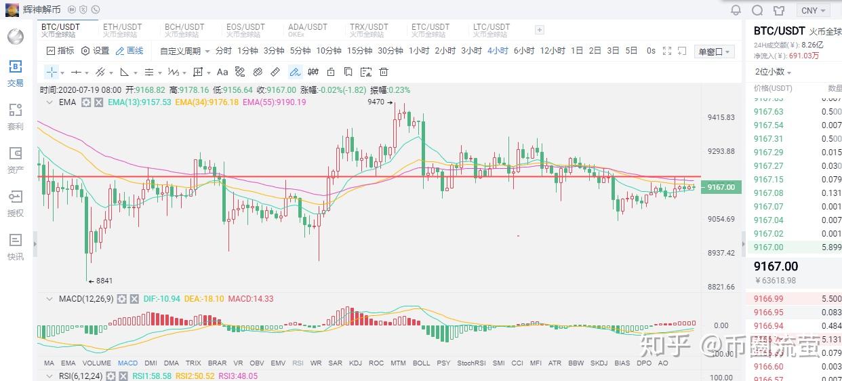This screenshot has width=842, height=381.
Task: Toggle the 画线 drawing tools
Action: click(129, 51)
